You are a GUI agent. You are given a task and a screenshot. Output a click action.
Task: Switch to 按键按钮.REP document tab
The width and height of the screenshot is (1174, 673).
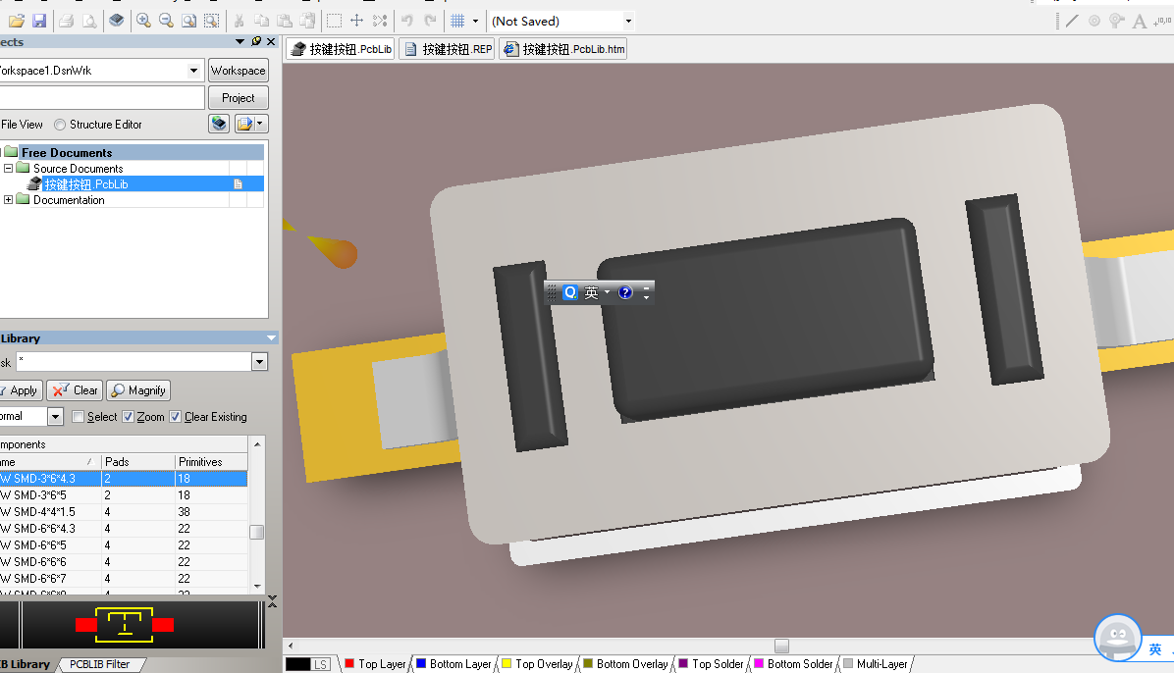tap(448, 49)
